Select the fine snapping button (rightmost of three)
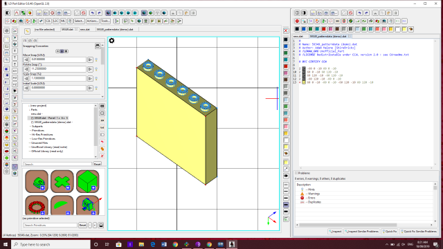Screen dimensions: 443x249 [66, 51]
